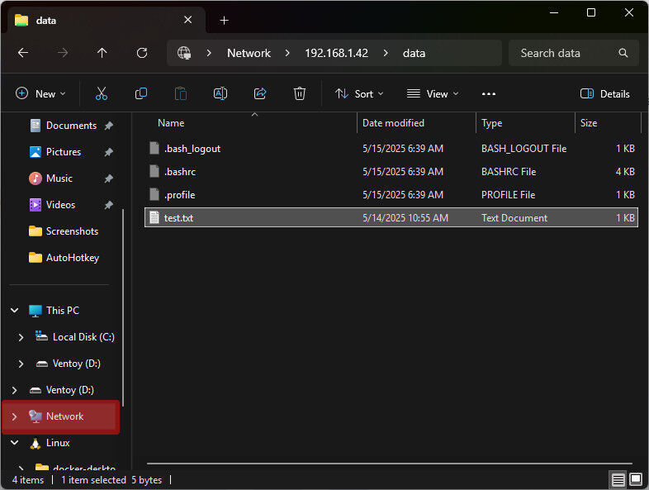Screen dimensions: 649x490
Task: Expand Local Disk (C:) in sidebar
Action: (x=21, y=337)
